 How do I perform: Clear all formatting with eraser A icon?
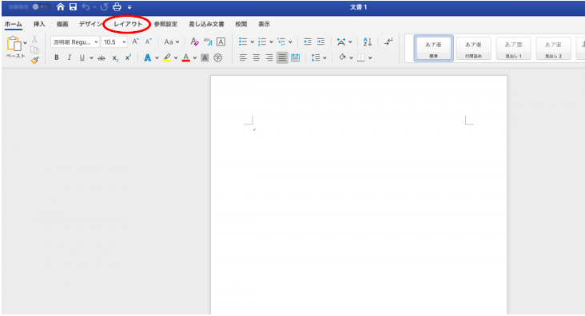coord(194,41)
